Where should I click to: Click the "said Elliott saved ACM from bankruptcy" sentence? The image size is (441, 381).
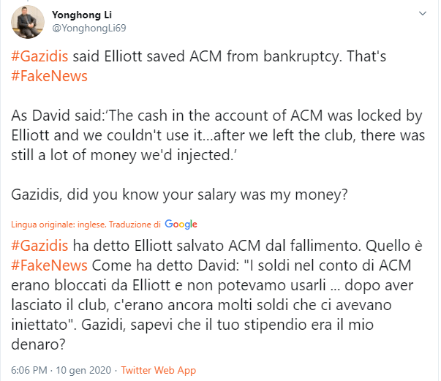click(219, 57)
